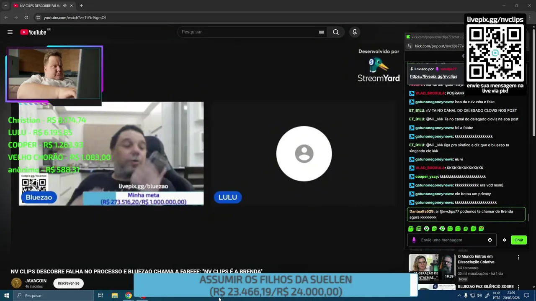Switch the POR PTB2 input language
The height and width of the screenshot is (301, 536).
[497, 296]
